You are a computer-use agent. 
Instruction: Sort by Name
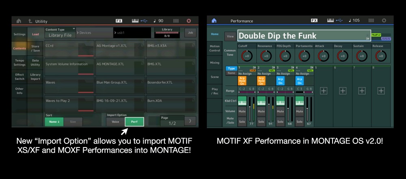pyautogui.click(x=54, y=122)
